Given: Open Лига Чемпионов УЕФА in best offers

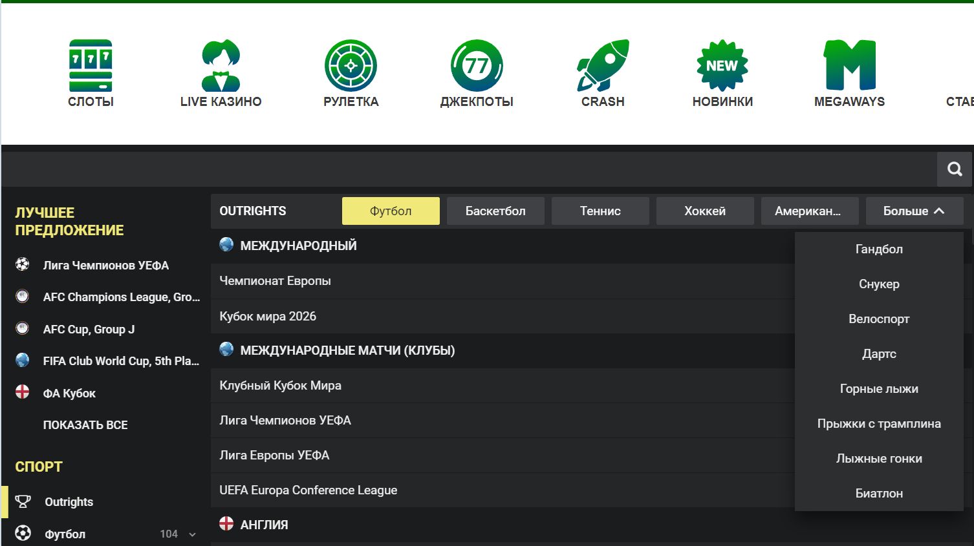Looking at the screenshot, I should click(106, 266).
